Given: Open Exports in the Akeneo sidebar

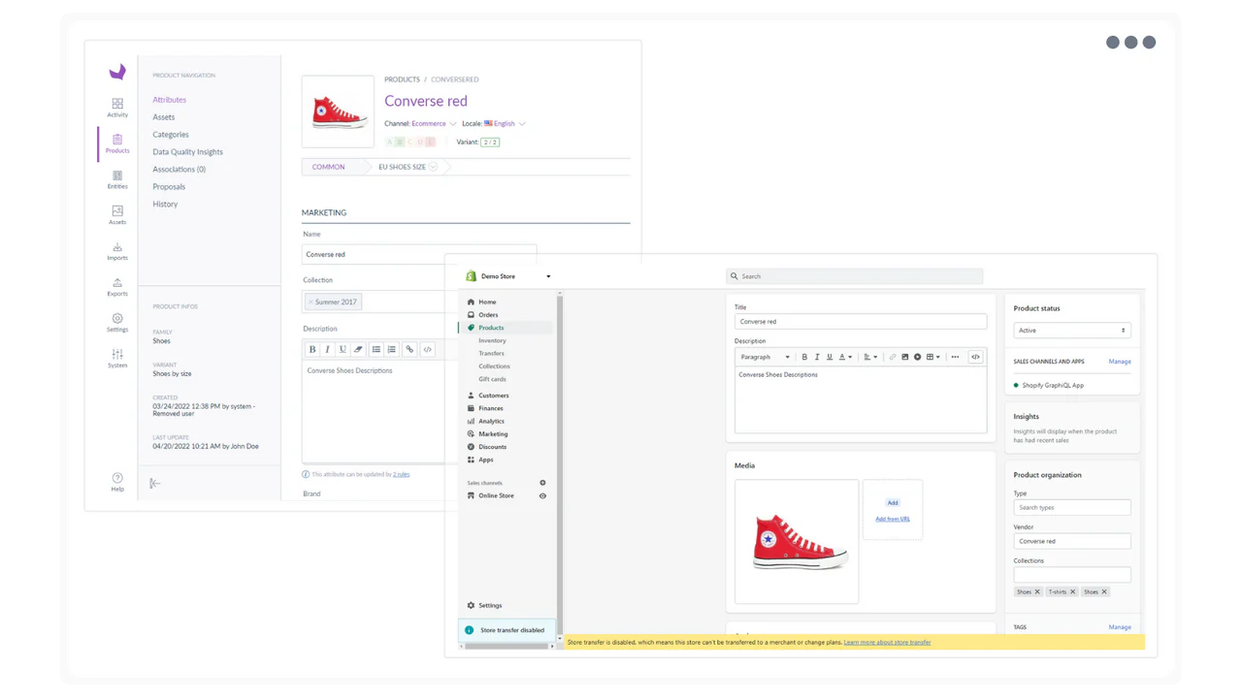Looking at the screenshot, I should pos(117,287).
